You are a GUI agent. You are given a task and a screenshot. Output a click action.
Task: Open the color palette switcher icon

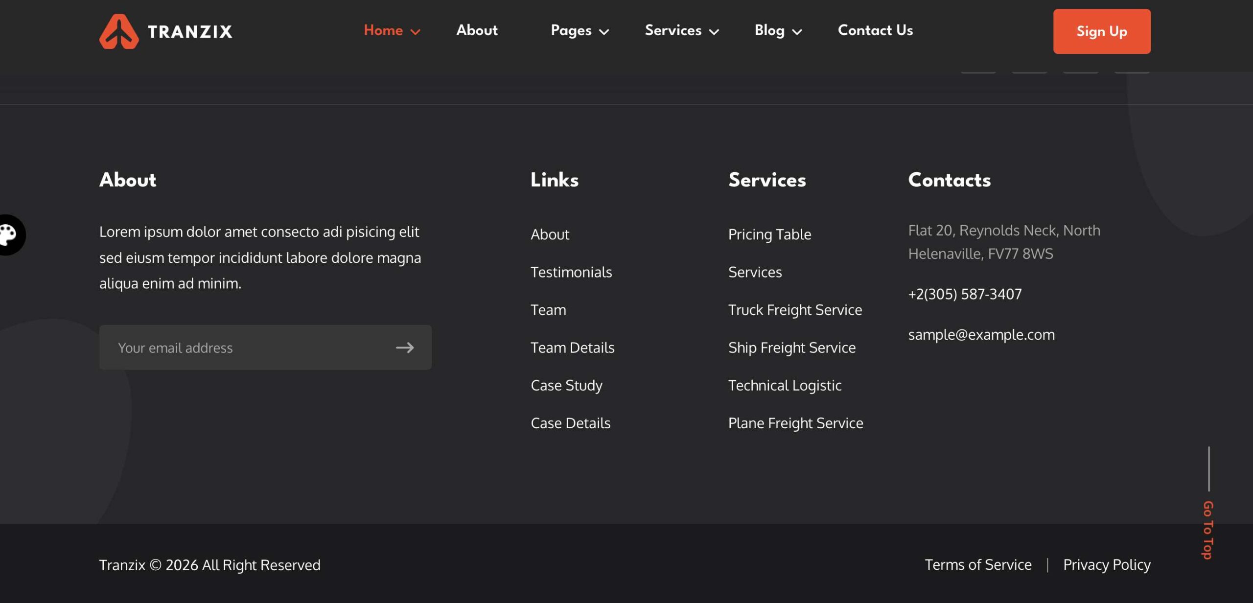coord(8,235)
